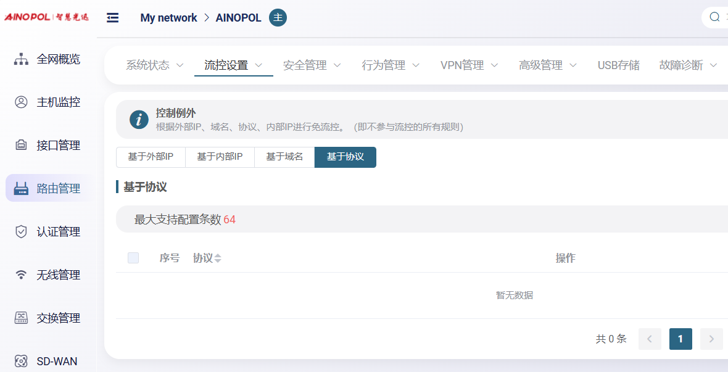Expand the 系统状态 dropdown menu
This screenshot has height=372, width=728.
coord(155,65)
